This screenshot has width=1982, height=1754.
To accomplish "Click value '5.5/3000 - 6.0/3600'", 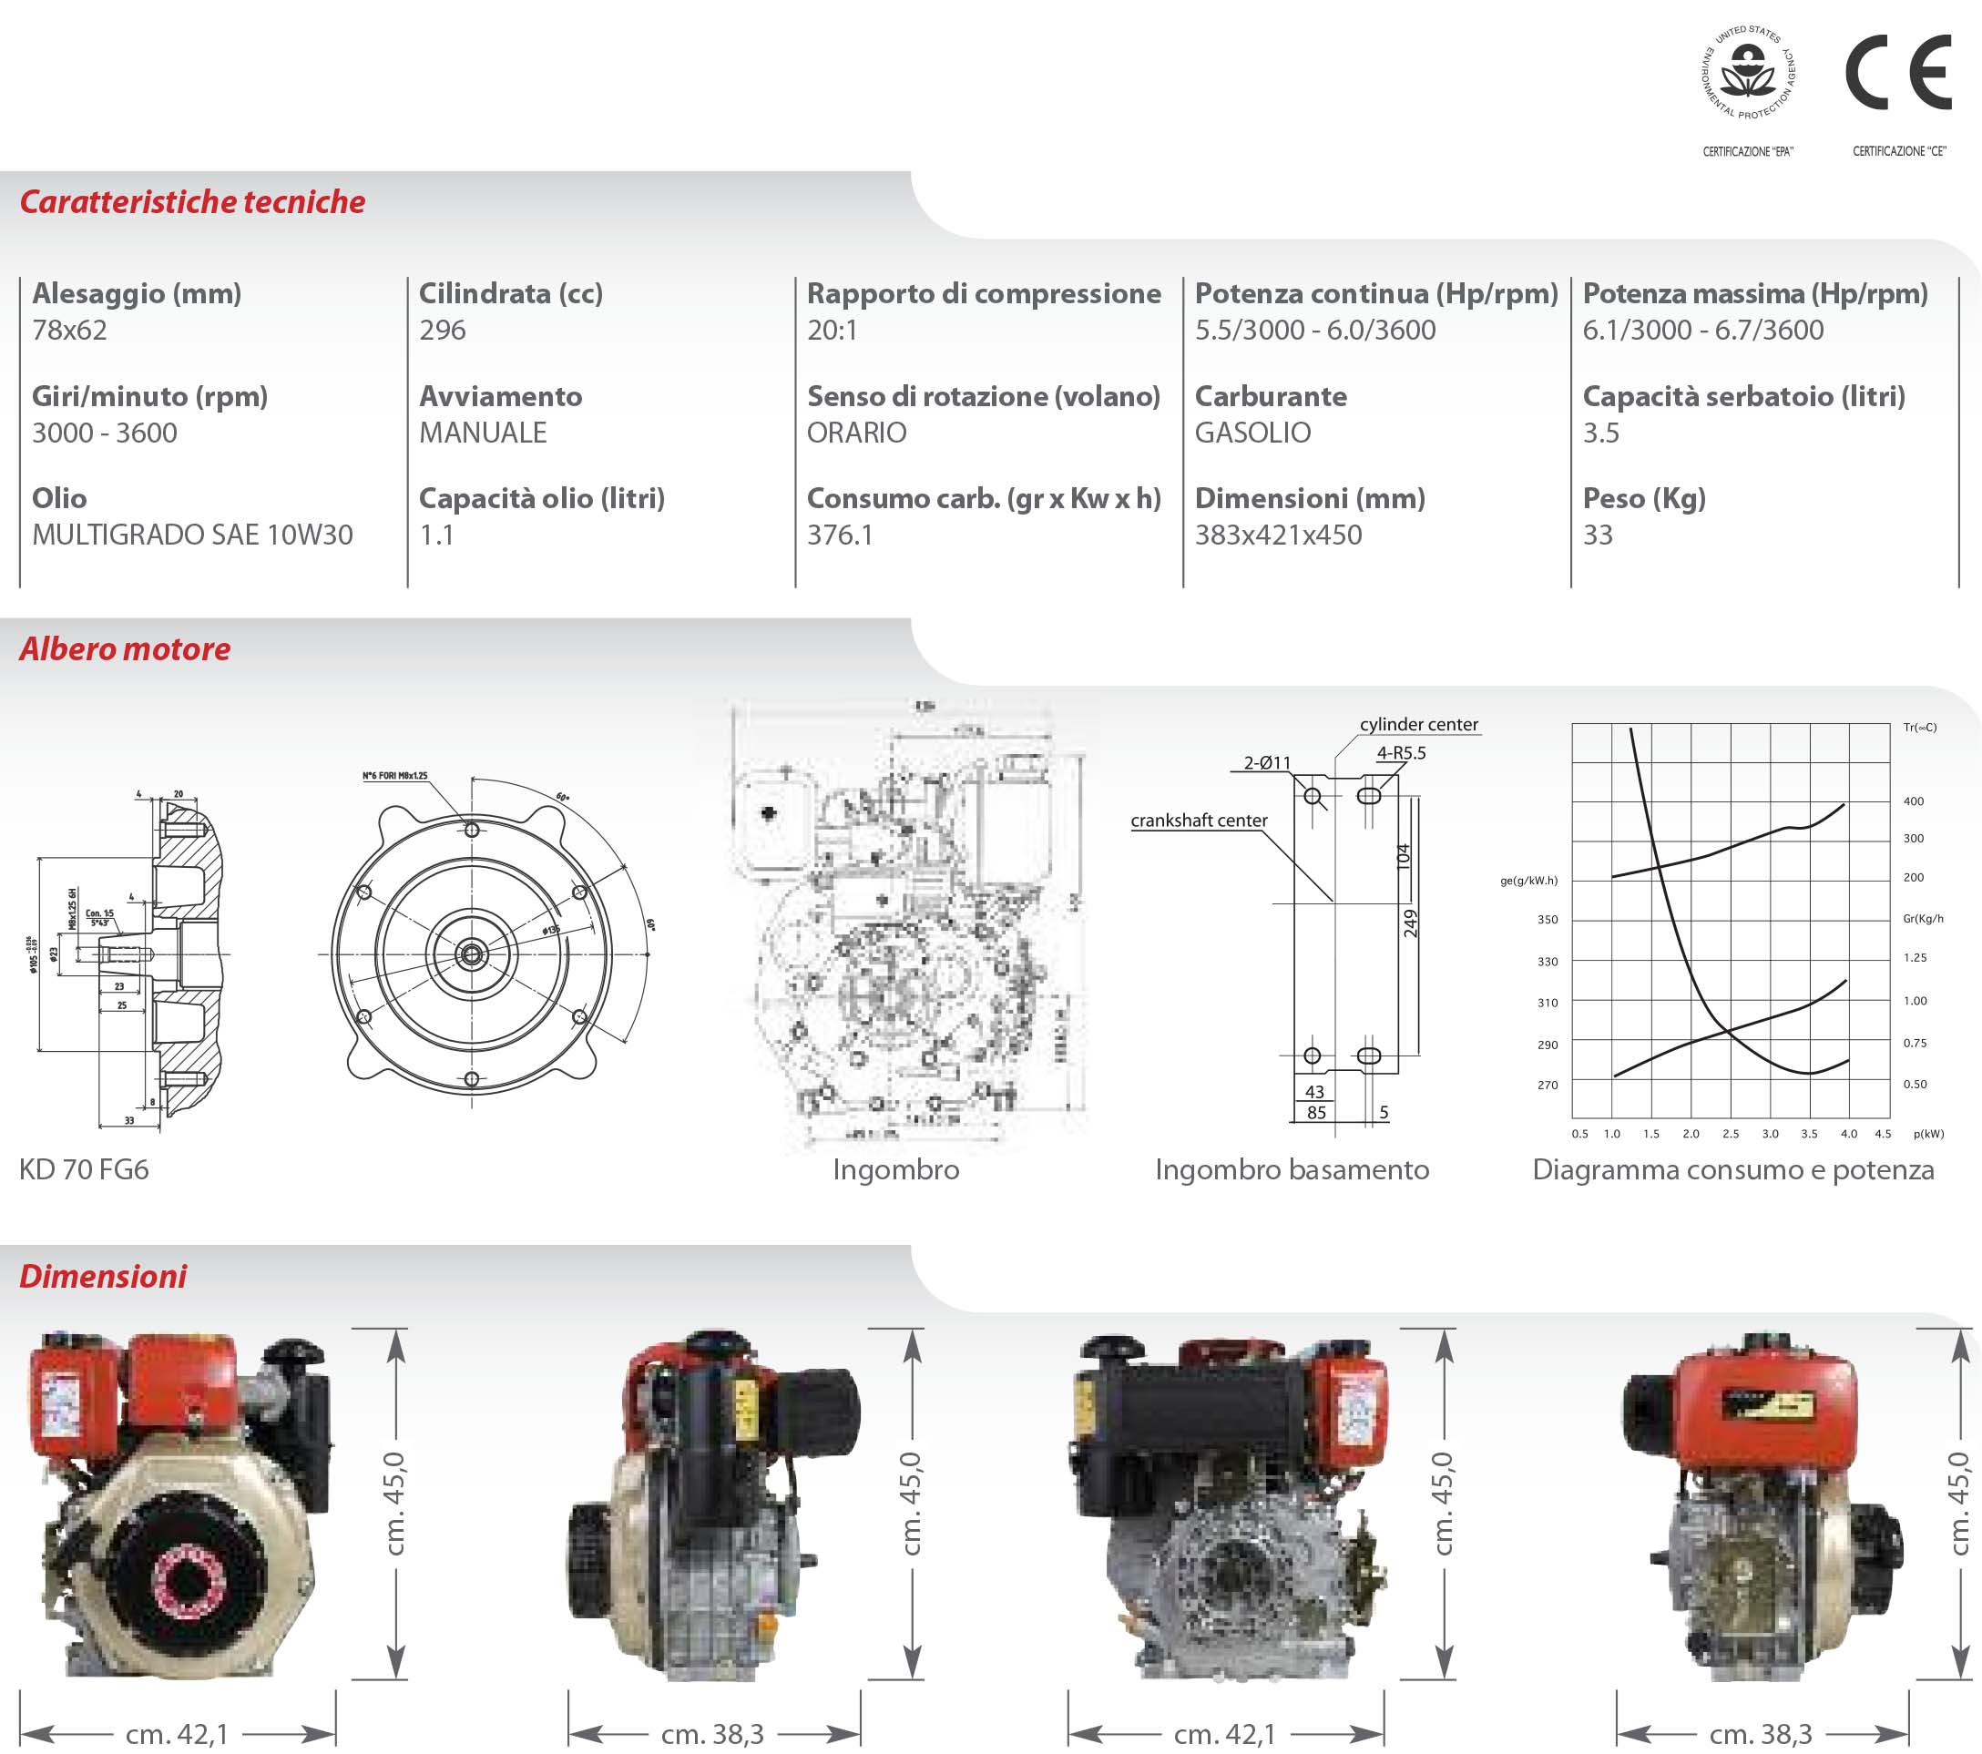I will tap(1315, 331).
